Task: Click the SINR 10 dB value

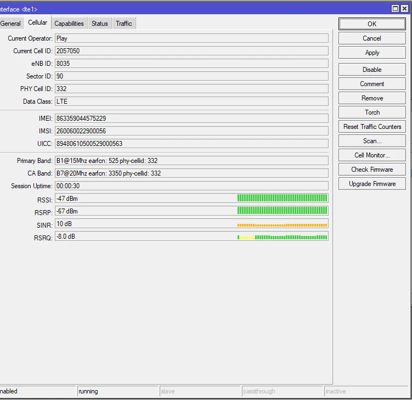Action: 64,224
